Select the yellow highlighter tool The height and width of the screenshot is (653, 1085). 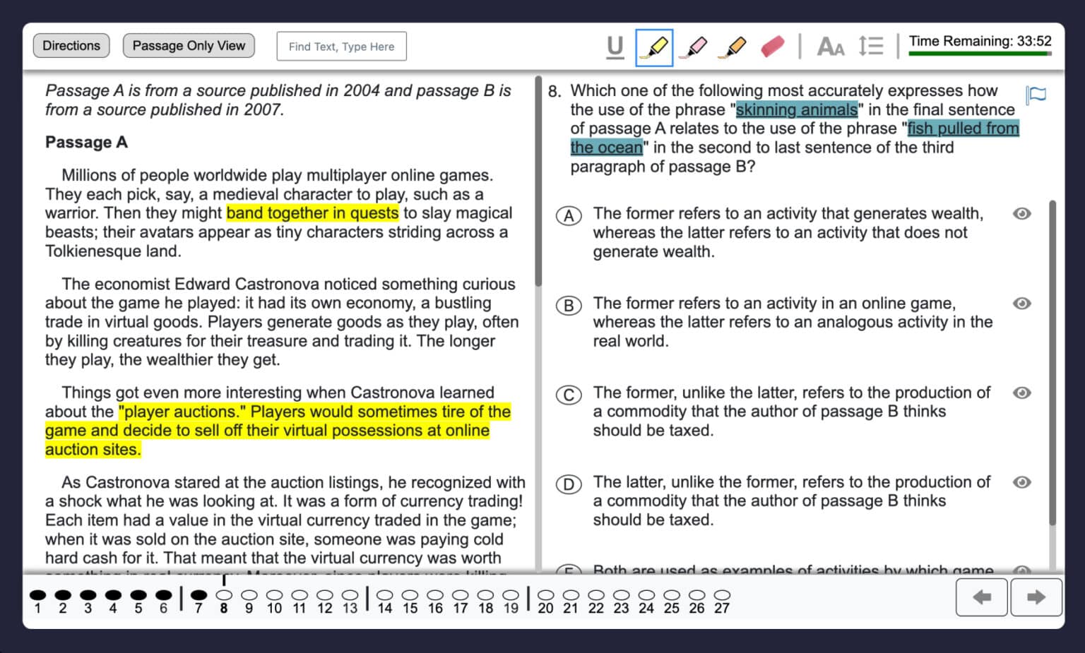coord(654,47)
